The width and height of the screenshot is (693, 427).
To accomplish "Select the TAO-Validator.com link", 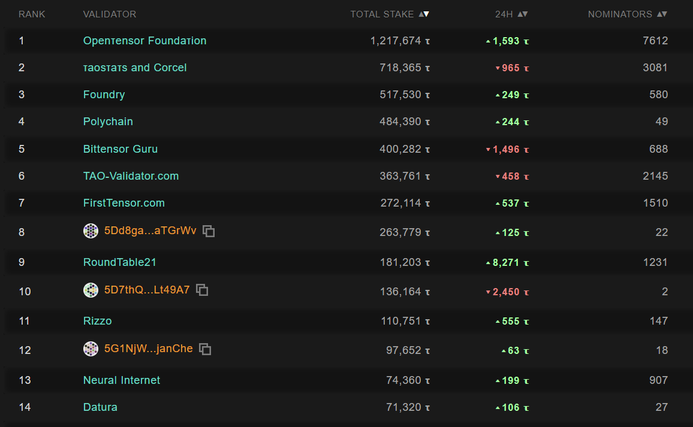I will click(131, 176).
